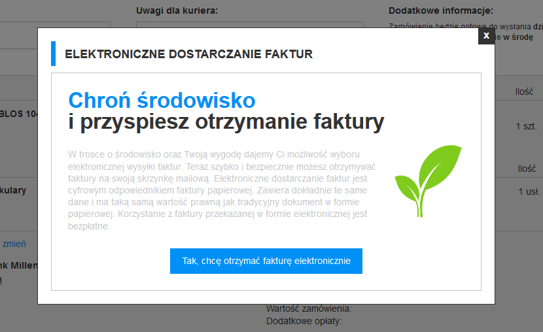Click the 'Wartość zamówienia:' label

pyautogui.click(x=309, y=308)
